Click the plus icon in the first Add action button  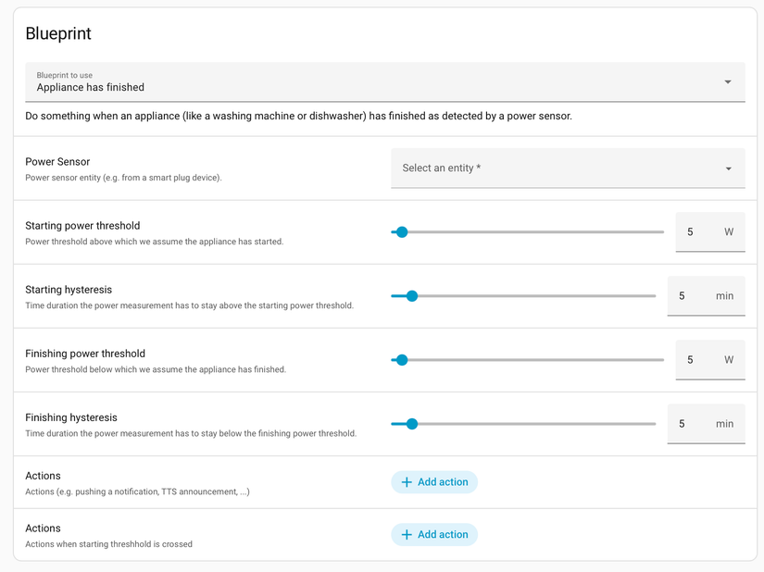(x=408, y=481)
